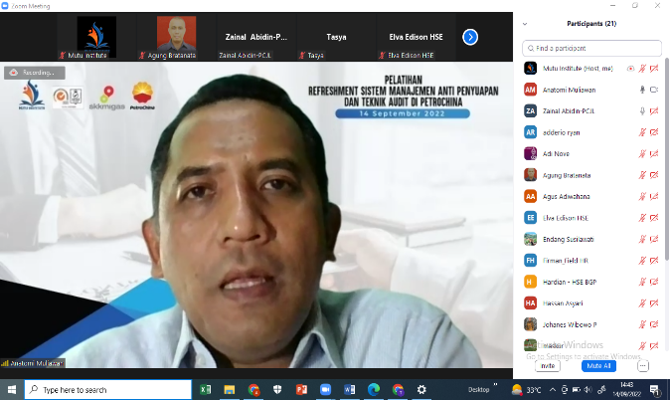
Task: Open the more options ellipsis button
Action: (643, 365)
